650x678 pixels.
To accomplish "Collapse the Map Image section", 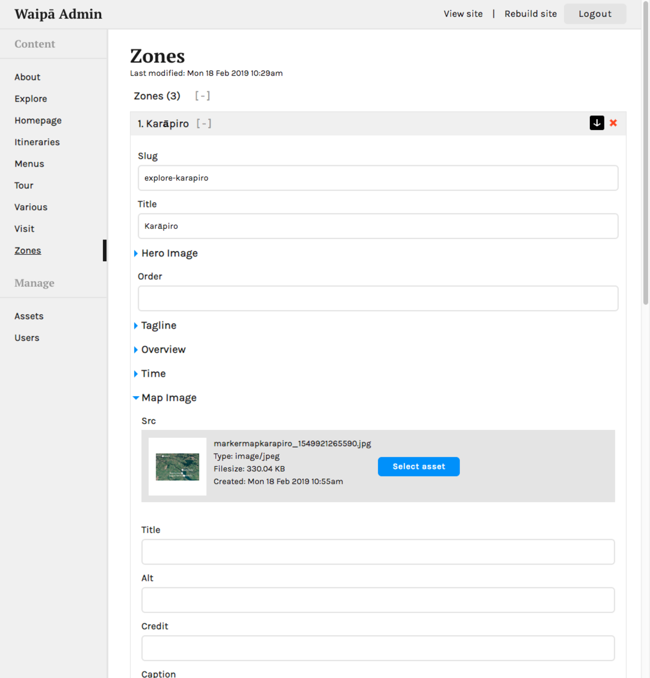I will click(x=168, y=398).
